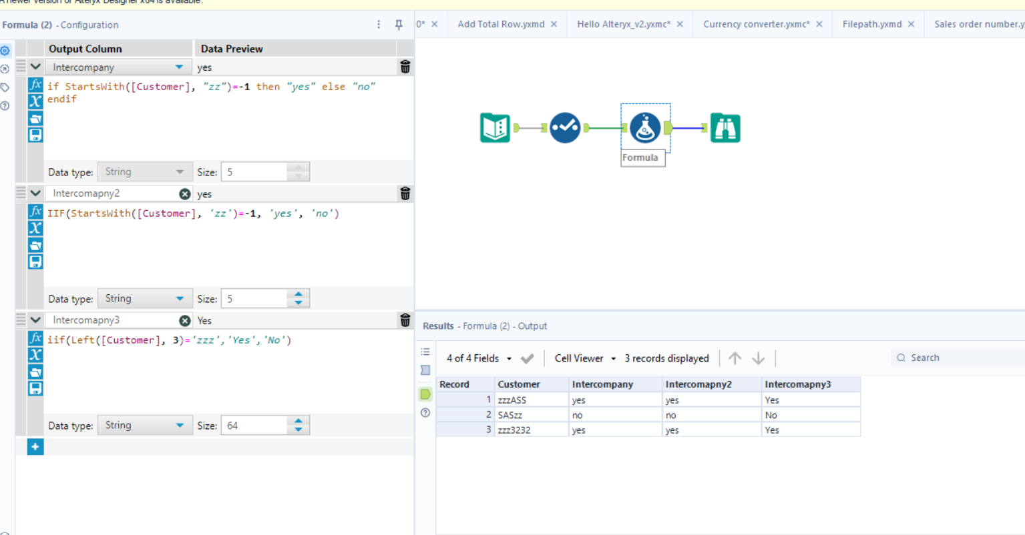The width and height of the screenshot is (1025, 535).
Task: Click the Input Data book tool
Action: [x=495, y=128]
